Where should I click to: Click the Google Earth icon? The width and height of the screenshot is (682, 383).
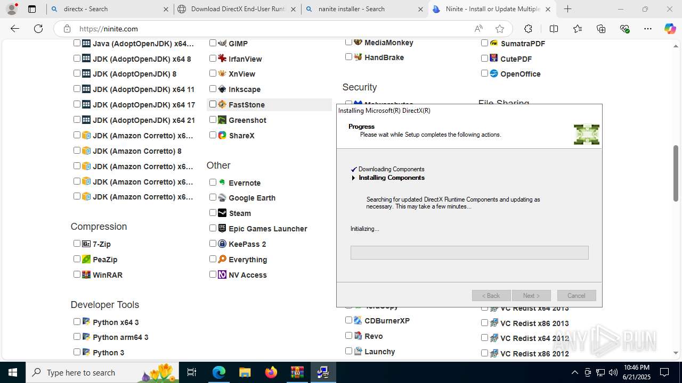coord(222,197)
